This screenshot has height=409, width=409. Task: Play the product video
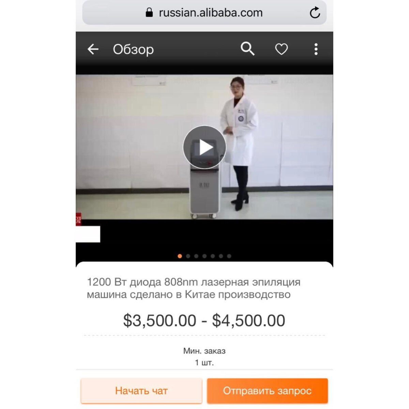(204, 147)
